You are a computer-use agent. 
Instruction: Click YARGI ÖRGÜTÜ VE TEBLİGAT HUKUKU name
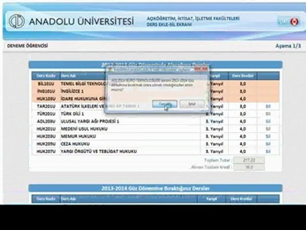tap(99, 151)
